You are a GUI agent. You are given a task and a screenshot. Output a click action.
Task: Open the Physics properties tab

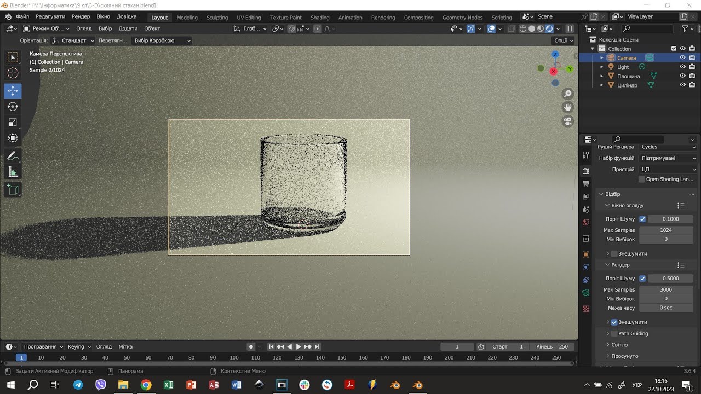tap(586, 267)
